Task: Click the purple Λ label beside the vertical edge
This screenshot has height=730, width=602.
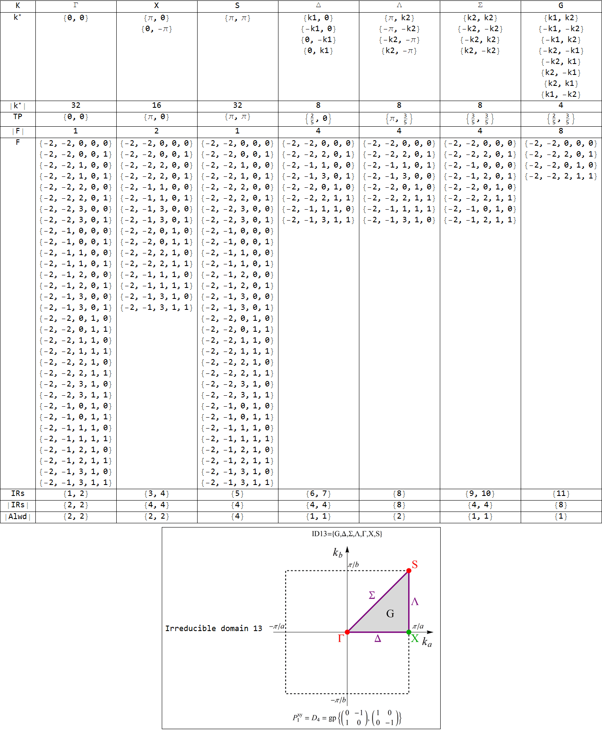Action: point(415,602)
